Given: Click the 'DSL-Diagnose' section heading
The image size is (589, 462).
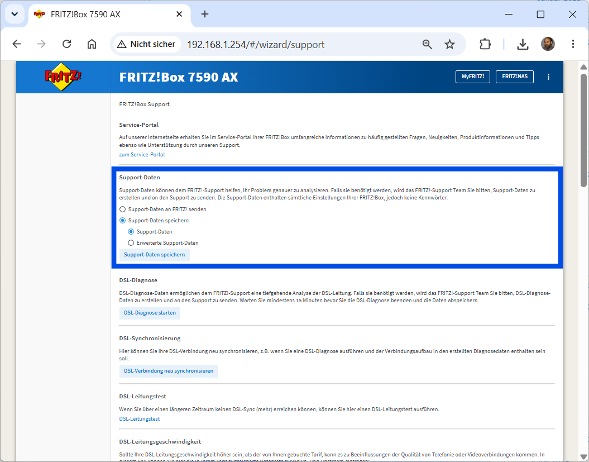Looking at the screenshot, I should point(138,280).
